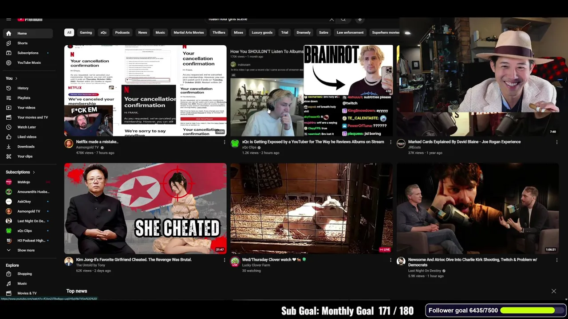Open H3 Podcast Highlights subscription
Screen dimensions: 568x319
point(28,241)
